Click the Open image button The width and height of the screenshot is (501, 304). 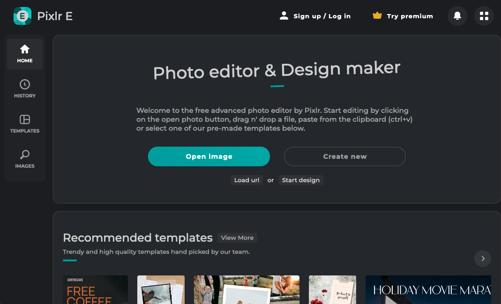(209, 156)
